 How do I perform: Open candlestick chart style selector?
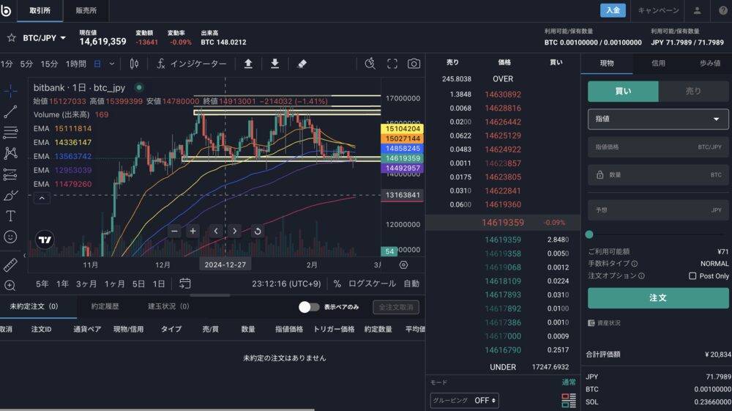pos(134,64)
